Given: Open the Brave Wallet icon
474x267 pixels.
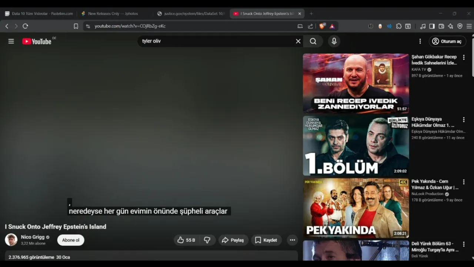Looking at the screenshot, I should [441, 26].
